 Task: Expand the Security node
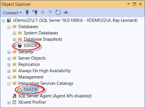[x=9, y=52]
